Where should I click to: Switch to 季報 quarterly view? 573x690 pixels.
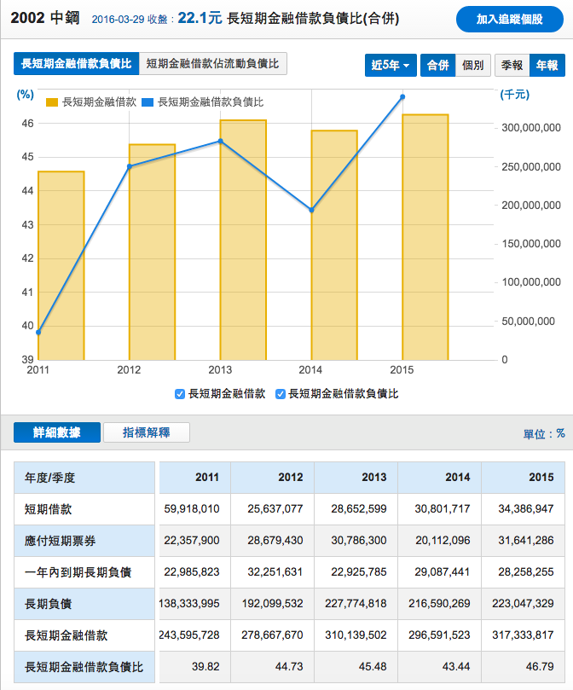coord(512,65)
